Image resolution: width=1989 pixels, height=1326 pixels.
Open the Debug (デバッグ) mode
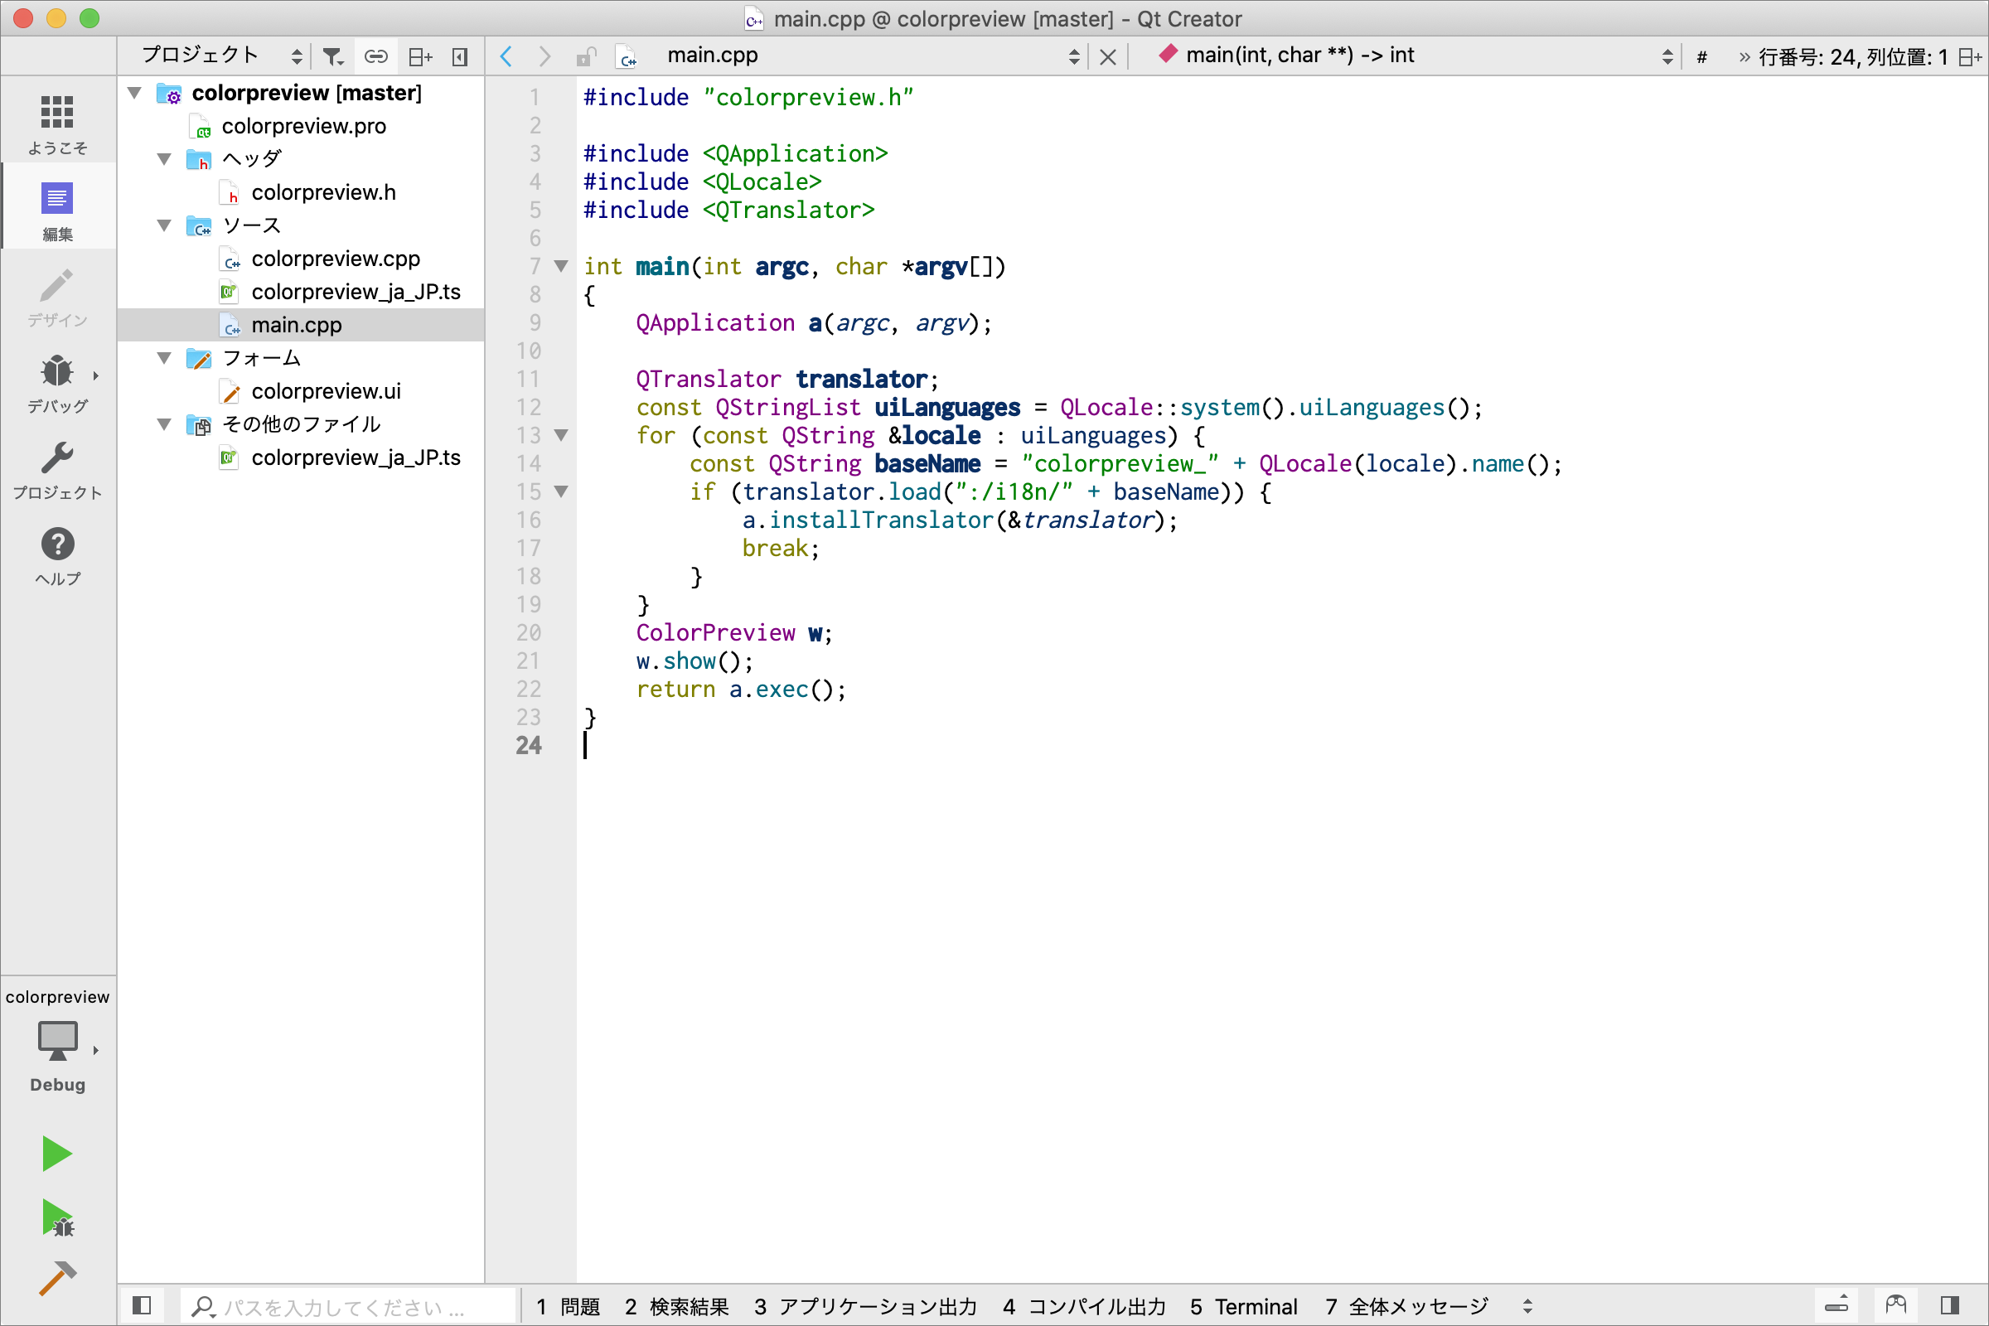pyautogui.click(x=57, y=382)
